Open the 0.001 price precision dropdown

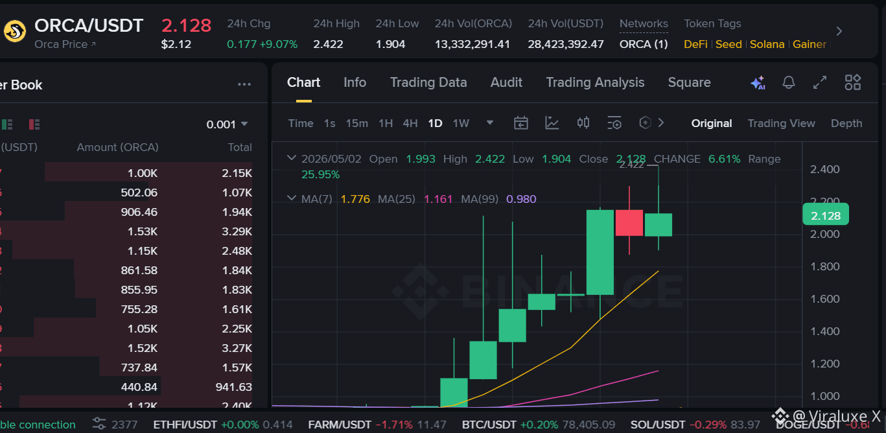(x=227, y=124)
